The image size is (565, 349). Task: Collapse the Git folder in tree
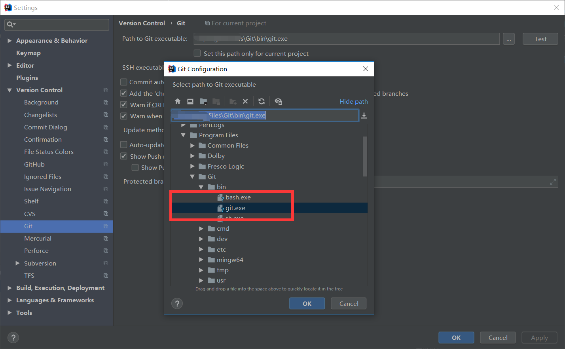click(192, 177)
